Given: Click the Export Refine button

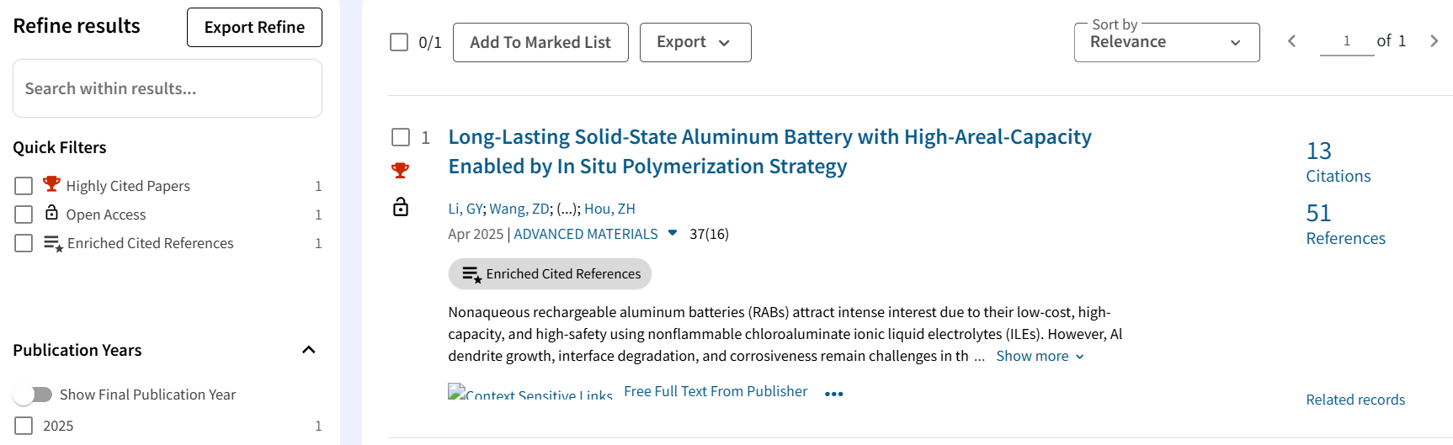Looking at the screenshot, I should pos(254,27).
